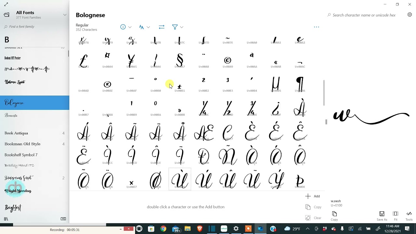Expand the chevron next to filter icon
The height and width of the screenshot is (234, 416).
pos(182,27)
